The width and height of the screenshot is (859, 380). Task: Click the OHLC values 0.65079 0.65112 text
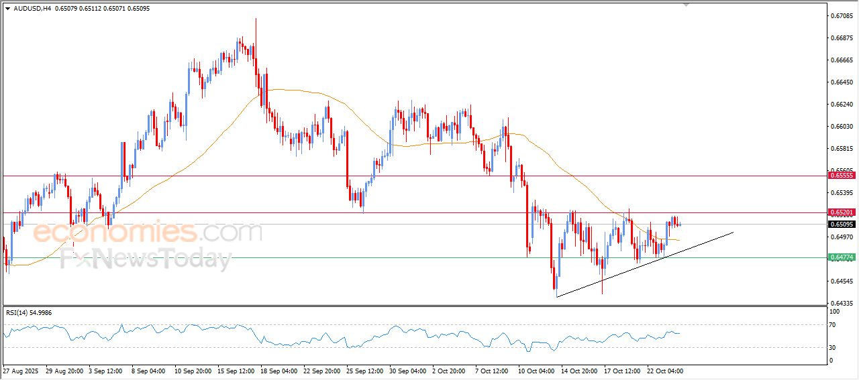click(x=74, y=9)
